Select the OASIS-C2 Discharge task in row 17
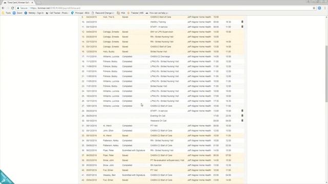Viewport: 328px width, 184px height. pos(160,57)
